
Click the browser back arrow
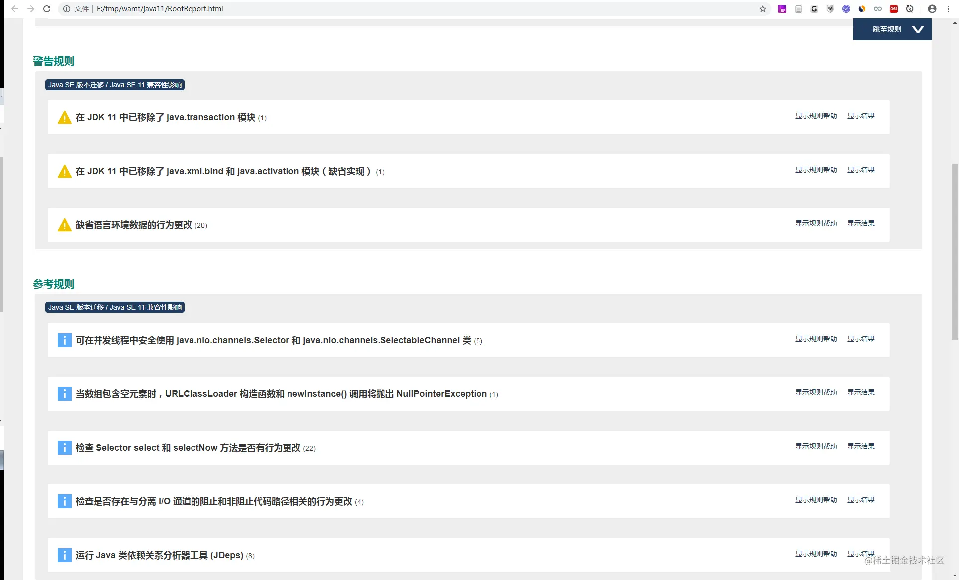(15, 9)
